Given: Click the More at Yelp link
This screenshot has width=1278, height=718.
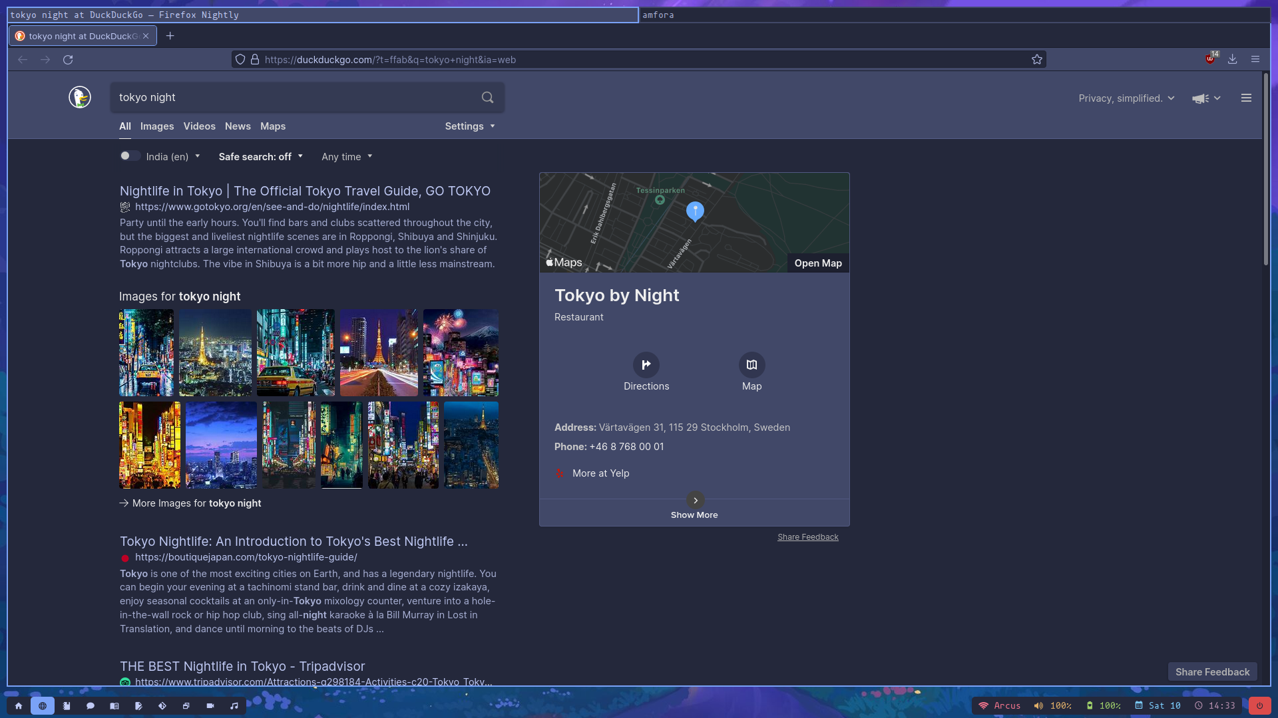Looking at the screenshot, I should click(600, 473).
